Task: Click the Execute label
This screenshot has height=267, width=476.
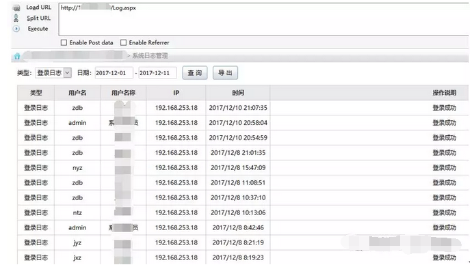Action: click(x=38, y=29)
